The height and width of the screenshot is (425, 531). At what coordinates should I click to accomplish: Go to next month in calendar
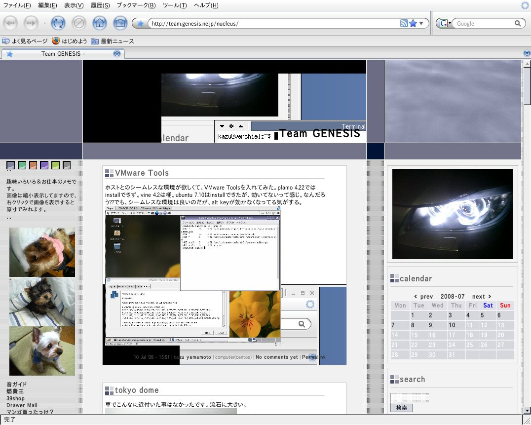tap(482, 296)
